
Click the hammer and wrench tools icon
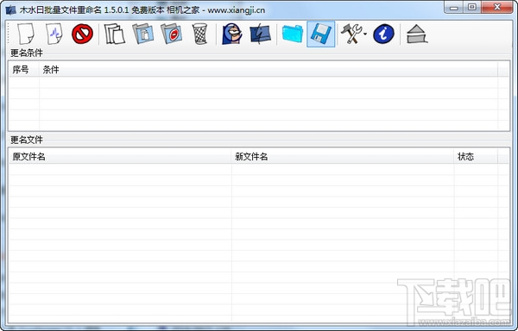coord(351,34)
